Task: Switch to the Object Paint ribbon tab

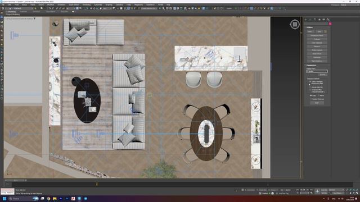Action: point(50,12)
